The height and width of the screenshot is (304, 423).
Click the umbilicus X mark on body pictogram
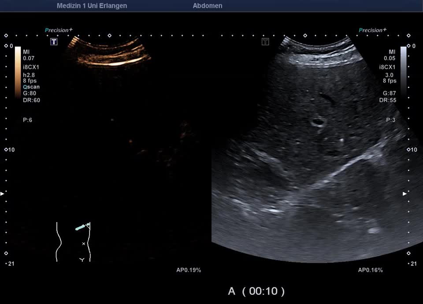(83, 243)
